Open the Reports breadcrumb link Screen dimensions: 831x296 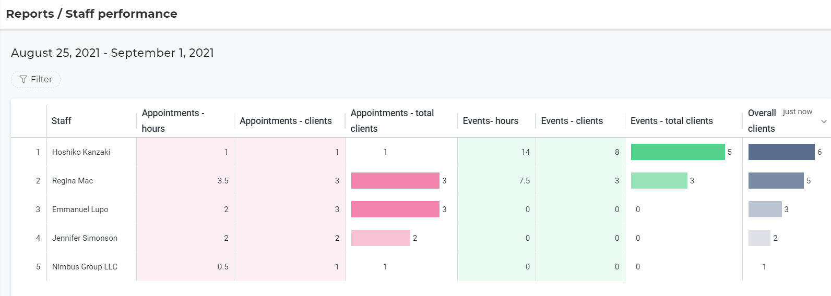pyautogui.click(x=30, y=14)
